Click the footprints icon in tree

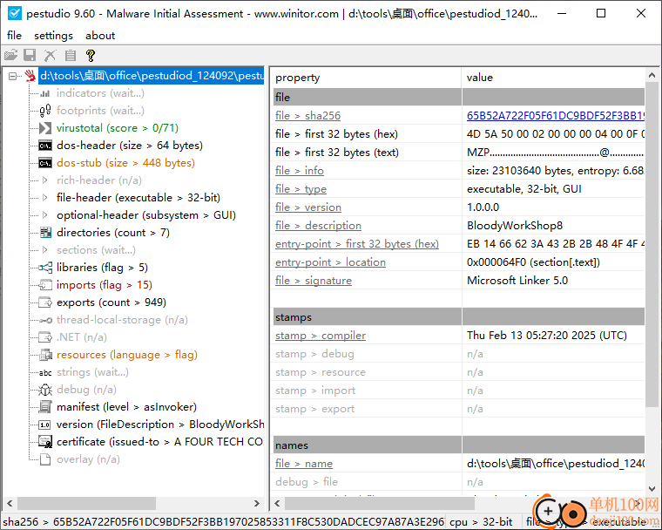click(x=45, y=111)
